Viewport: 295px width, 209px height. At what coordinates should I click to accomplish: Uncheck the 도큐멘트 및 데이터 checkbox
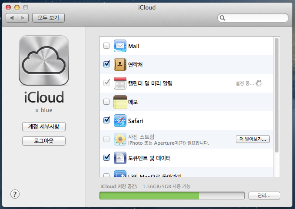click(x=106, y=157)
